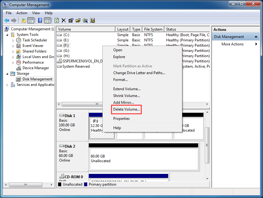Open the View menu
263x198 pixels.
pyautogui.click(x=36, y=13)
